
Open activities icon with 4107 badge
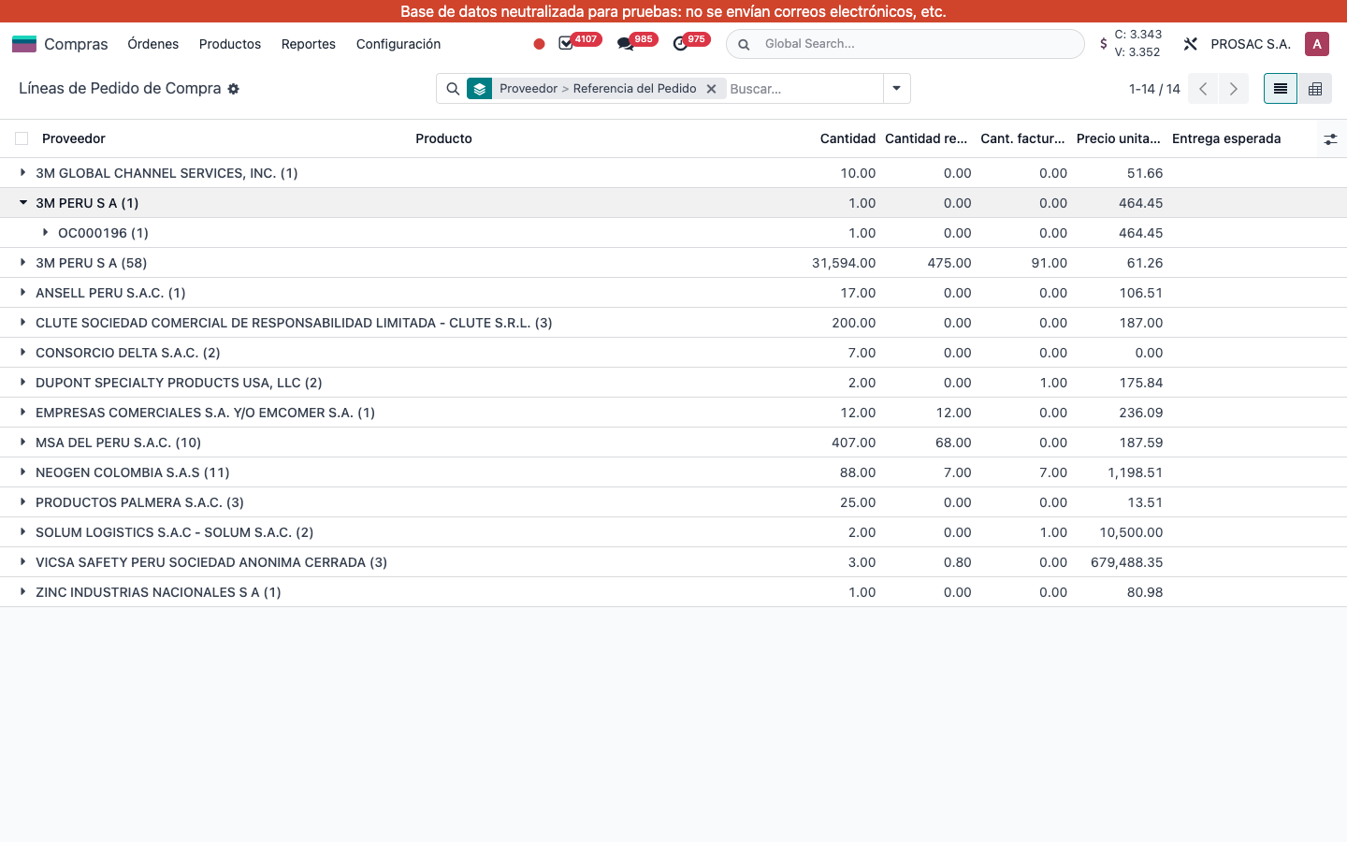[x=566, y=44]
